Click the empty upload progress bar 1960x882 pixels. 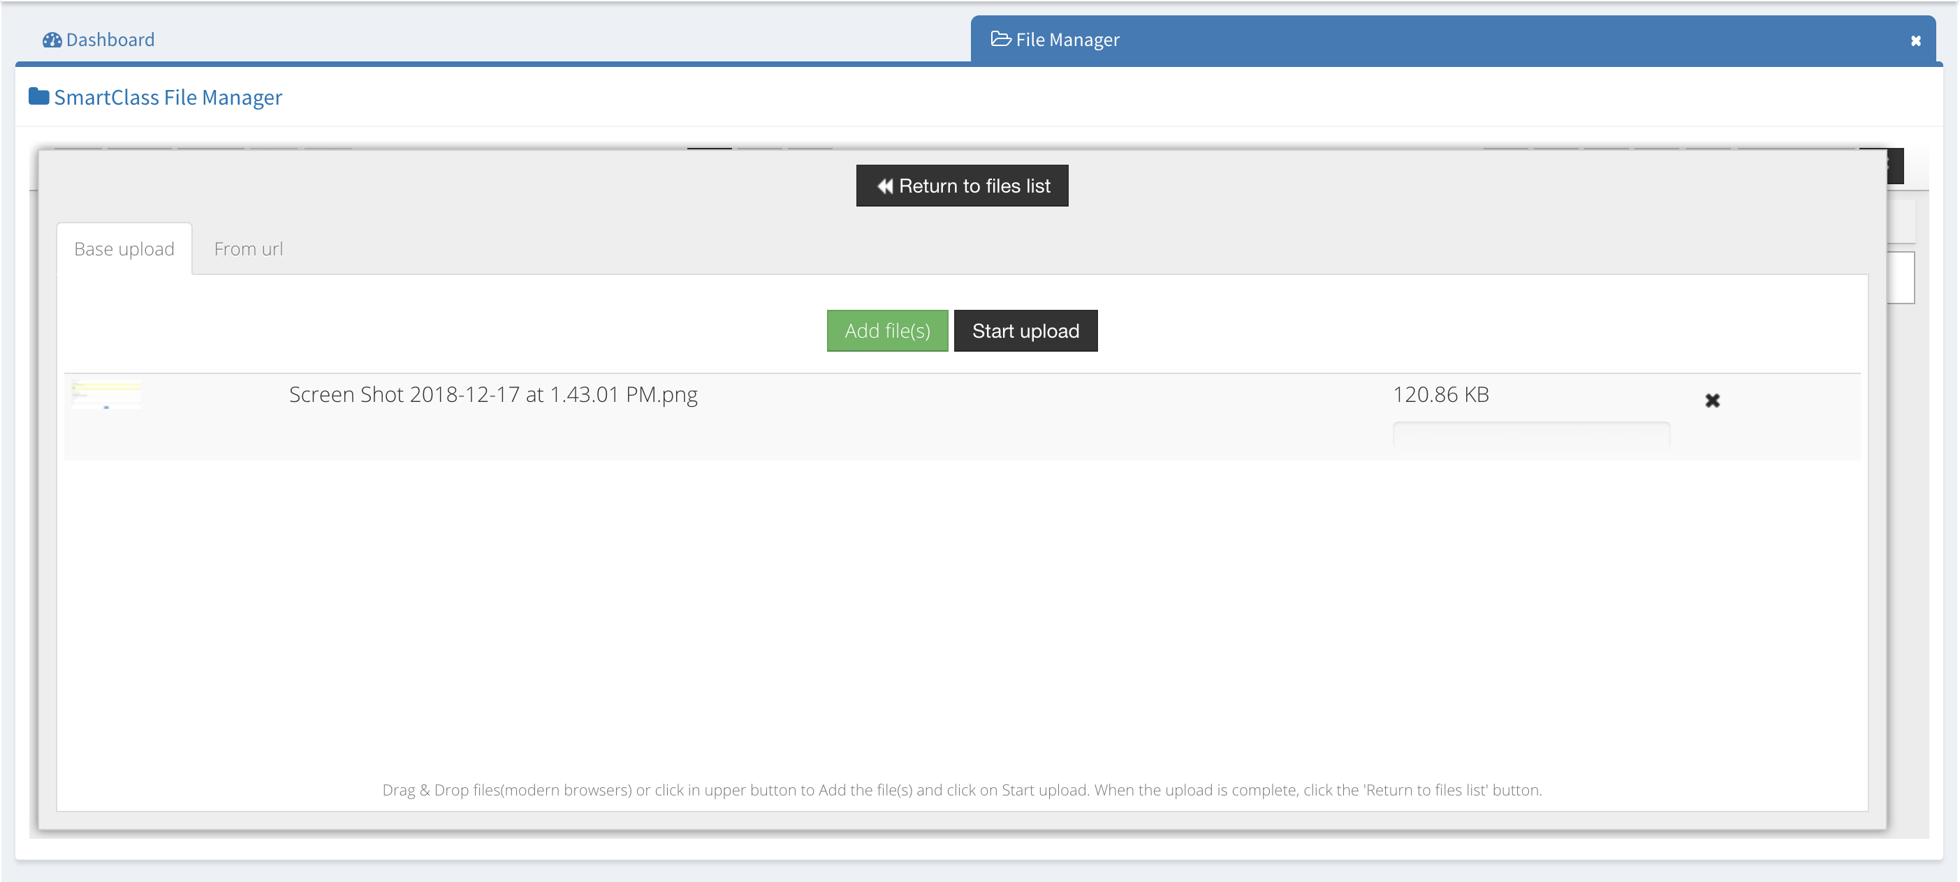(x=1531, y=434)
